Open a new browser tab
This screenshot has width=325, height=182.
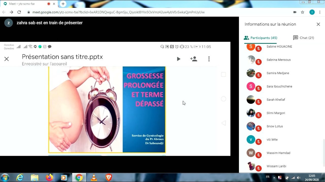pyautogui.click(x=63, y=4)
